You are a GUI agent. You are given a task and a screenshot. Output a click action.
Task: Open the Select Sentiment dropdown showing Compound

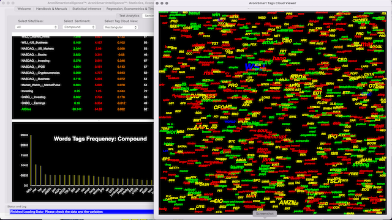(x=79, y=27)
